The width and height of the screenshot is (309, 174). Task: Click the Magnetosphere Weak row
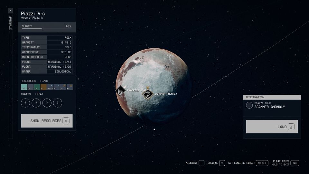[47, 57]
